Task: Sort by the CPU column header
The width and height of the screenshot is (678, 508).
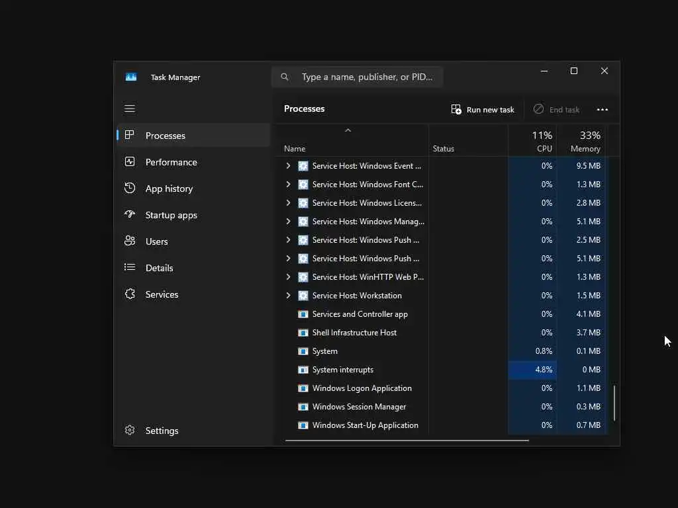Action: [533, 141]
